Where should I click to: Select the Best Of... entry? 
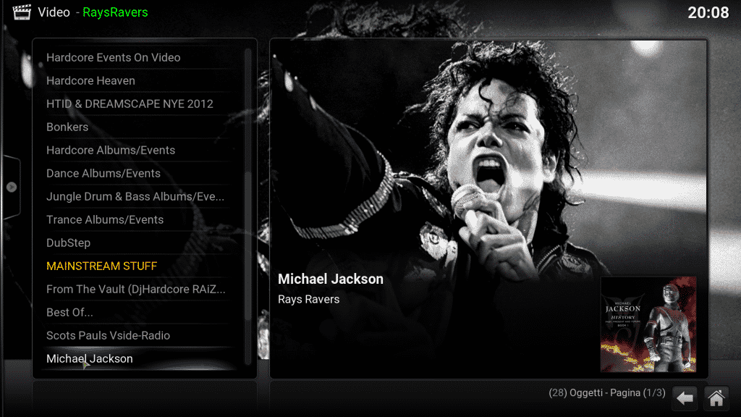click(x=140, y=313)
